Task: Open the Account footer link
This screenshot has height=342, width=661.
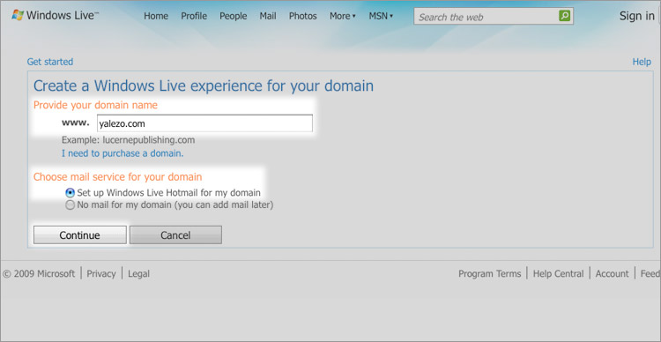Action: pyautogui.click(x=612, y=273)
